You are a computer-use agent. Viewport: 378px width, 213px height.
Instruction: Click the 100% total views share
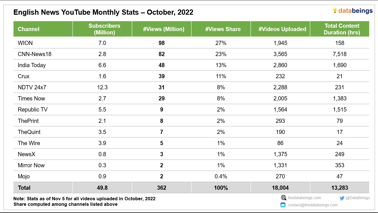click(221, 188)
